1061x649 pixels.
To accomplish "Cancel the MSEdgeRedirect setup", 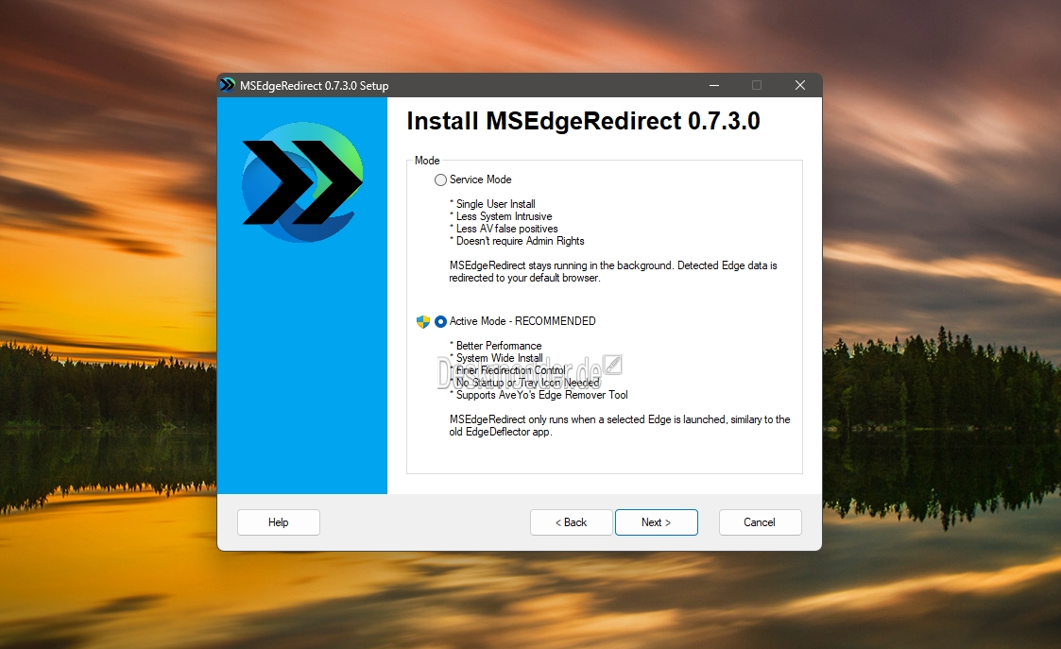I will (760, 522).
